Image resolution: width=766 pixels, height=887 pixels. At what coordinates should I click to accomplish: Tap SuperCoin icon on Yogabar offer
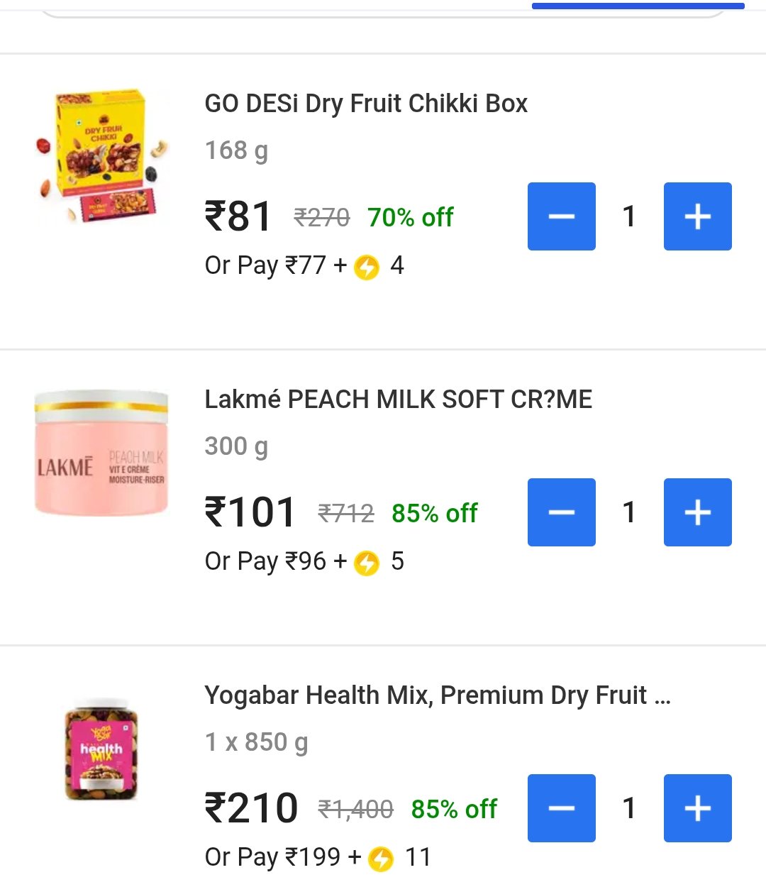click(x=381, y=859)
